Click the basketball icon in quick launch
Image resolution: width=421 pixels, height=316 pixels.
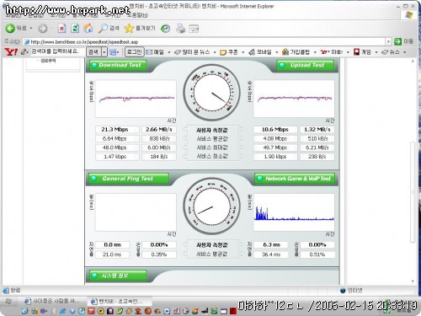point(148,311)
